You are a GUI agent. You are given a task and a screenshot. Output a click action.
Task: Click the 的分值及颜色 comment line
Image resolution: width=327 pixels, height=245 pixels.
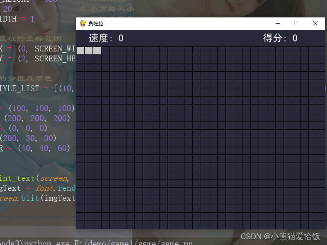pos(26,78)
